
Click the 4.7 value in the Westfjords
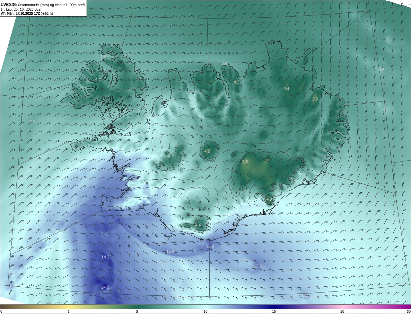point(98,80)
